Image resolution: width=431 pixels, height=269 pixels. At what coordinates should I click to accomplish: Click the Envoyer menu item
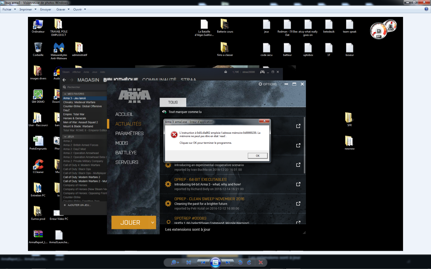tap(46, 9)
